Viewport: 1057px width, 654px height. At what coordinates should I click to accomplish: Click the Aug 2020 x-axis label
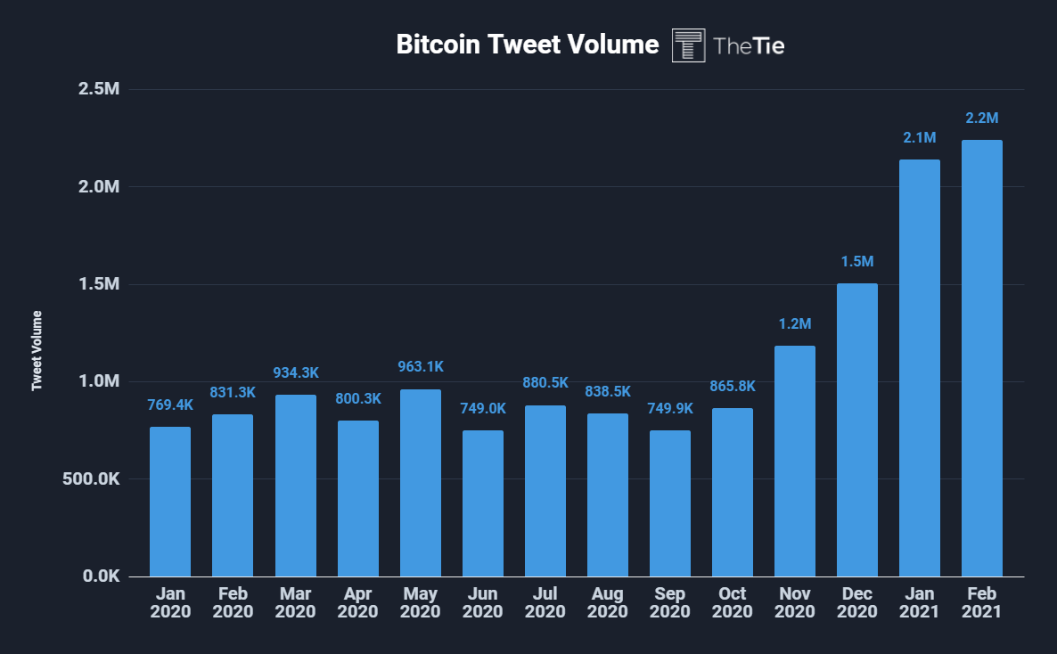coord(607,602)
